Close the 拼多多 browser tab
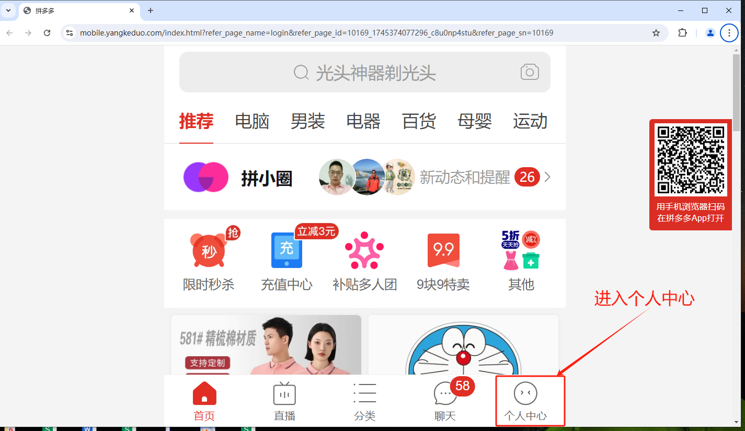745x431 pixels. coord(132,10)
